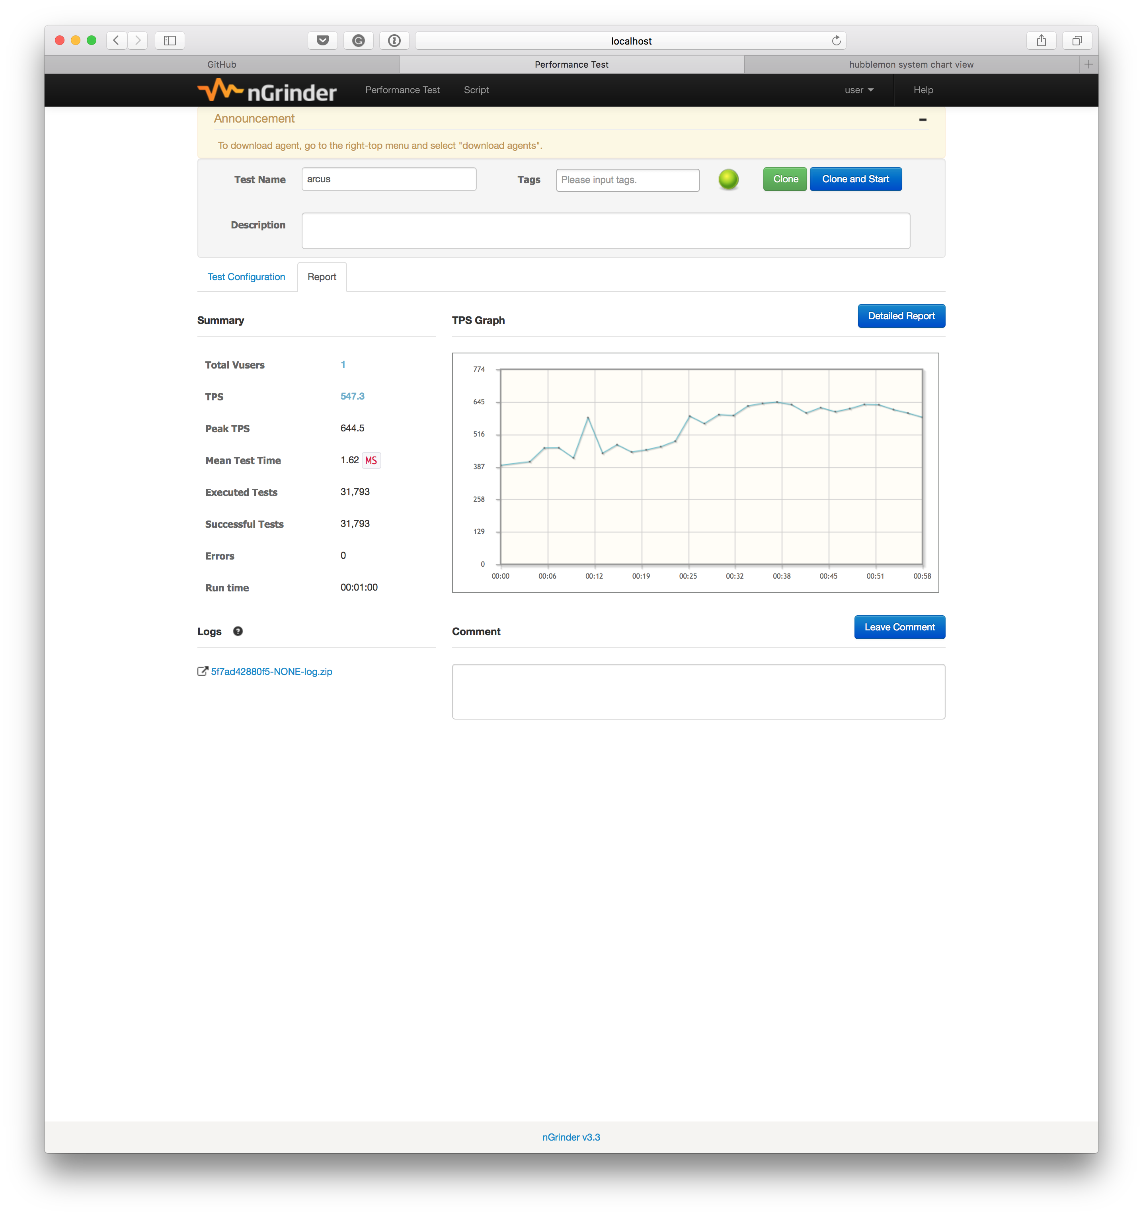
Task: Click the Pocket extension icon
Action: (323, 41)
